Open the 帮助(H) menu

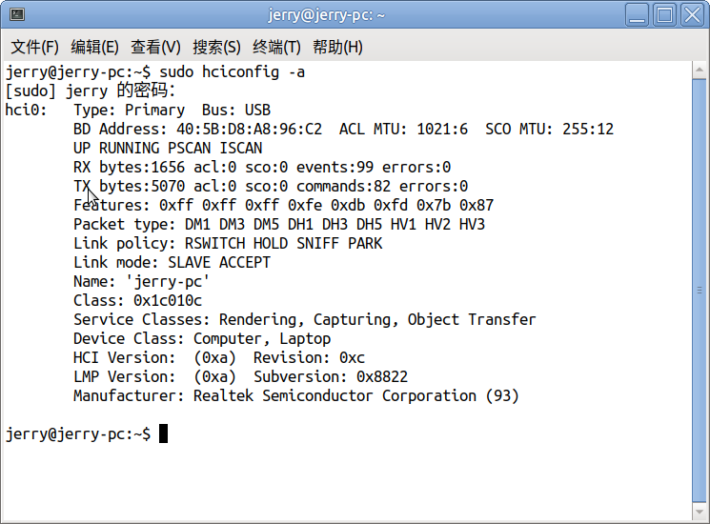pyautogui.click(x=337, y=47)
